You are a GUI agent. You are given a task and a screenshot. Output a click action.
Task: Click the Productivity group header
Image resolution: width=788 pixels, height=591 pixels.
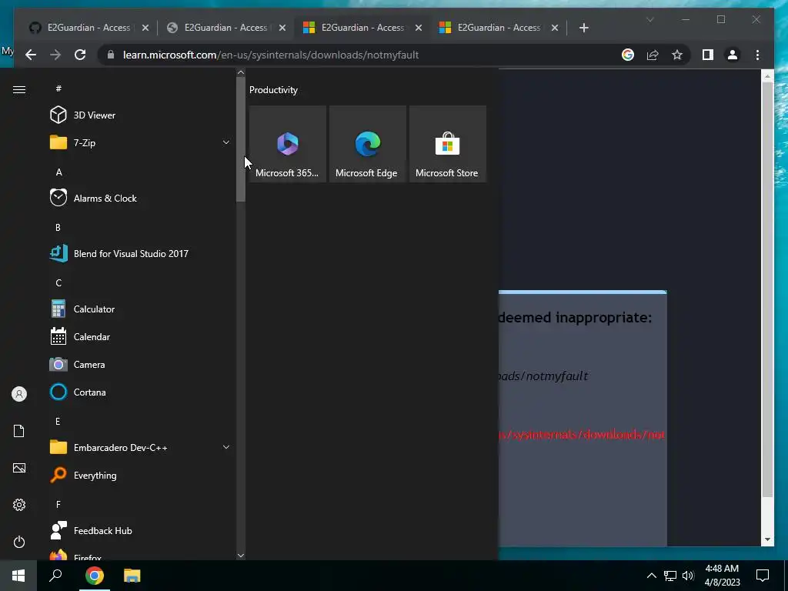273,90
